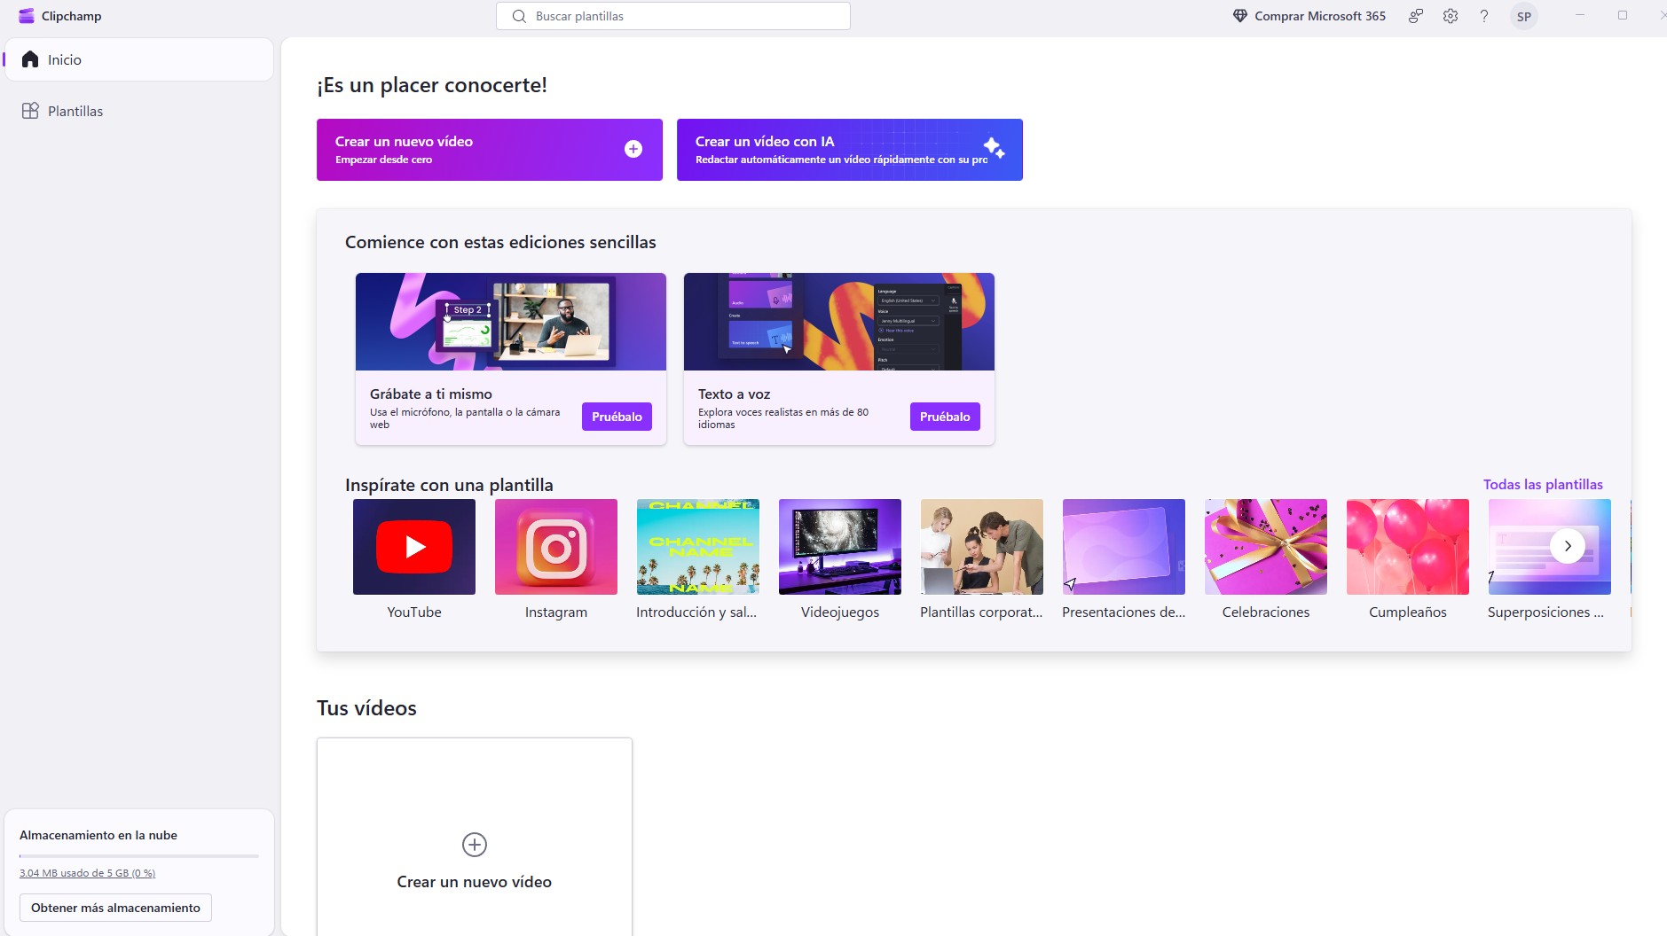Click the search magnifier icon
The height and width of the screenshot is (936, 1667).
517,15
